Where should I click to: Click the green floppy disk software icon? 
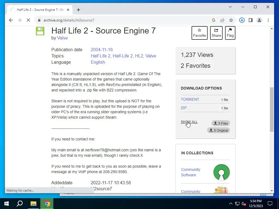click(40, 31)
